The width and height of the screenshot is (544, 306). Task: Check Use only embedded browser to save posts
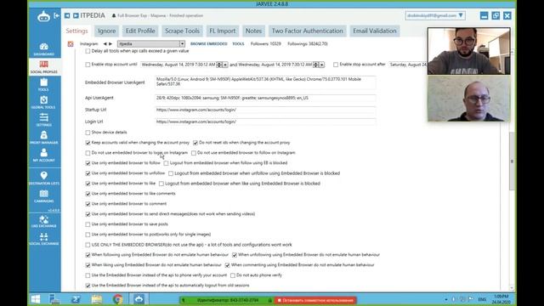click(88, 224)
